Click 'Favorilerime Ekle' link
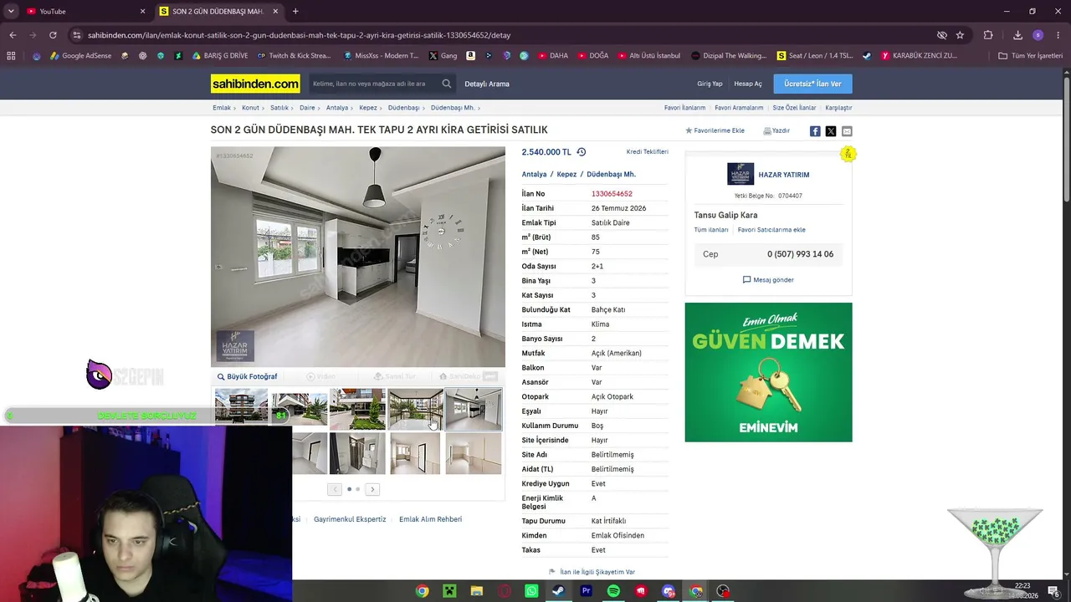The width and height of the screenshot is (1071, 602). point(715,131)
